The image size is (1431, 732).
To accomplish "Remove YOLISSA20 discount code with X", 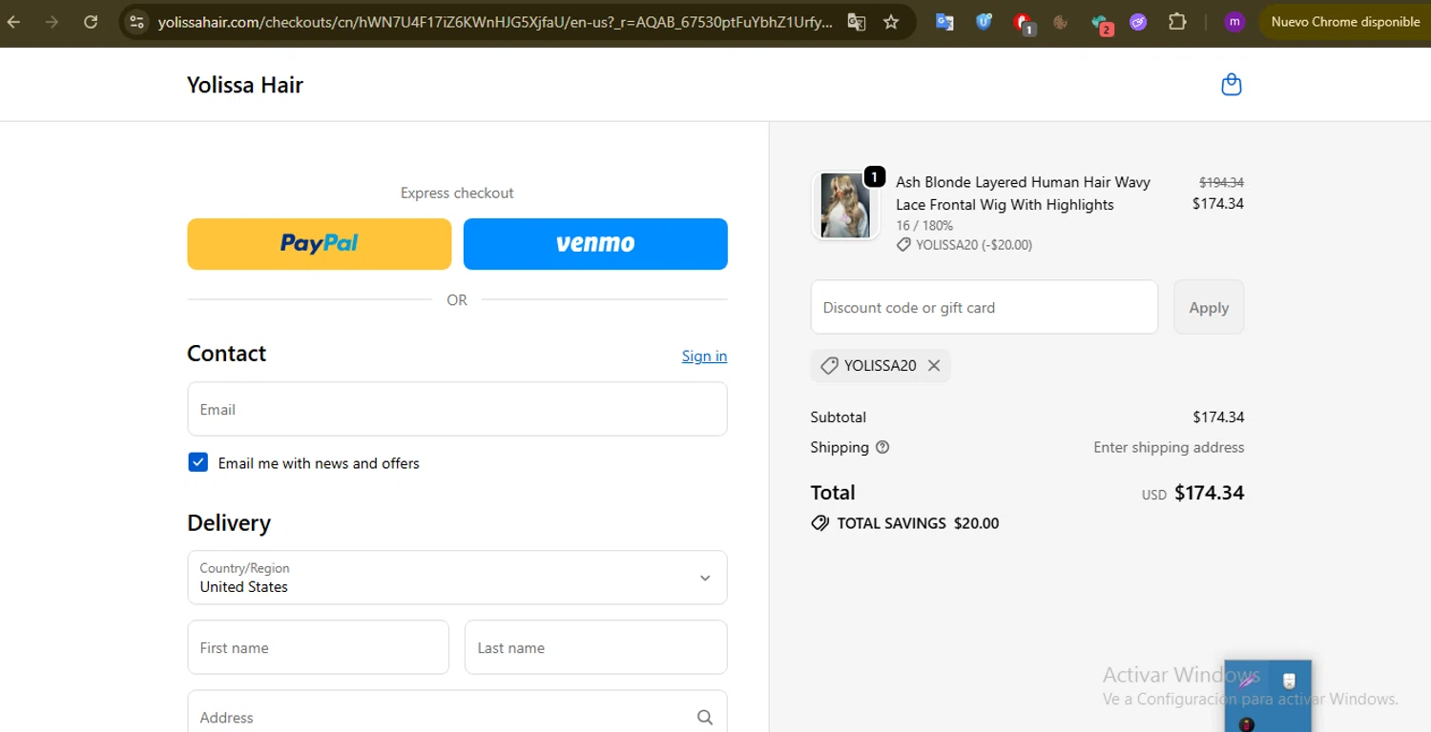I will pos(934,366).
